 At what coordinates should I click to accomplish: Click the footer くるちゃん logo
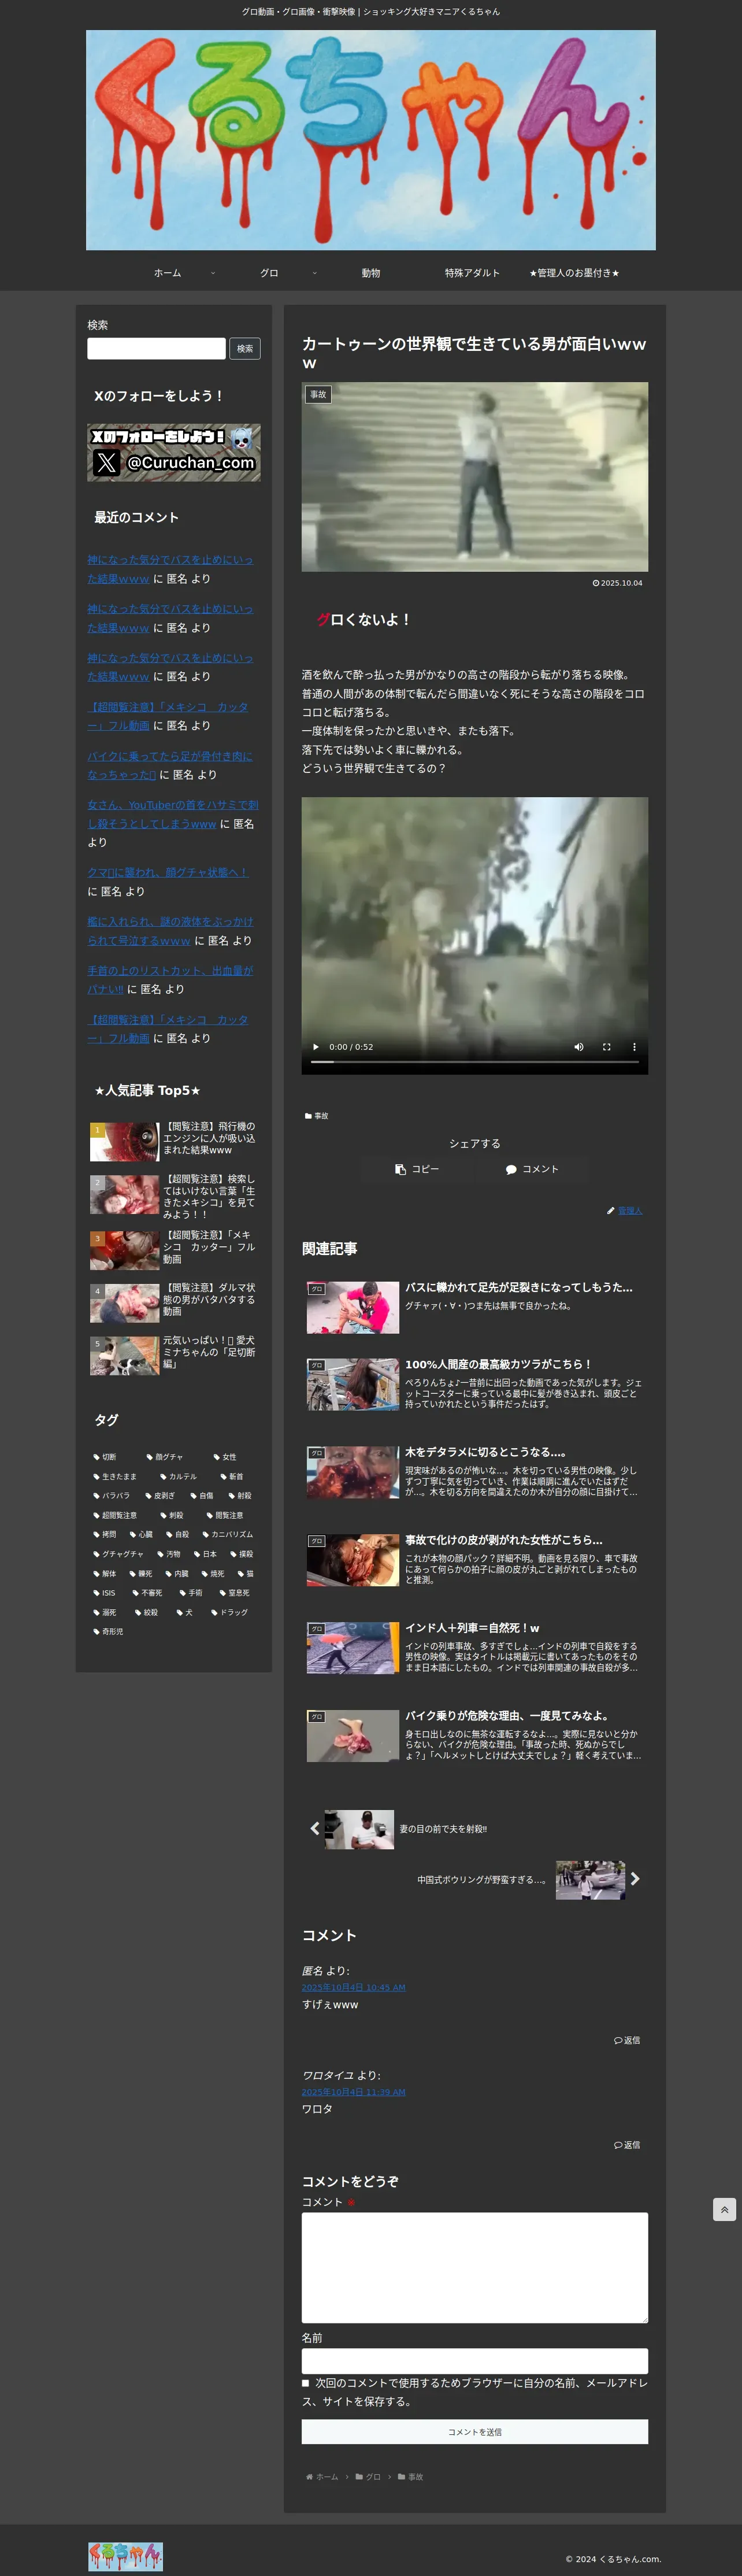(125, 2556)
